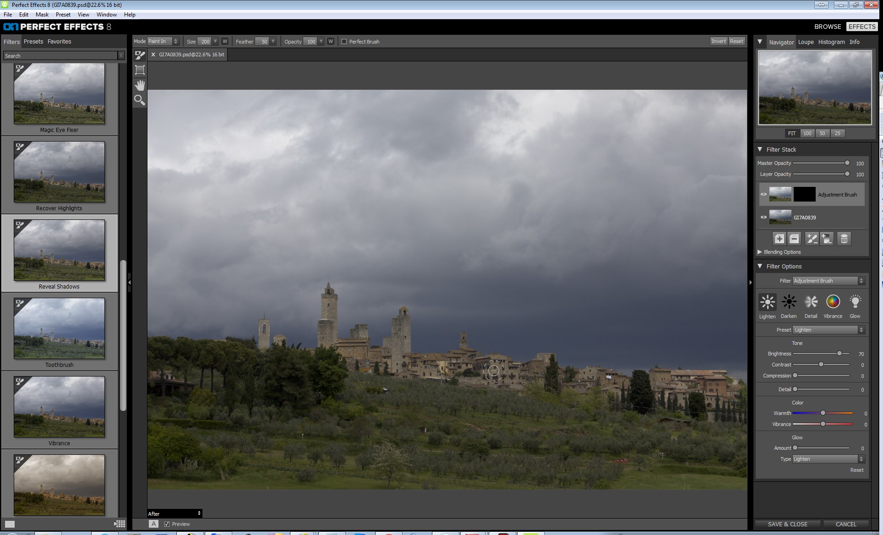Click the Brightness slider handle
Screen dimensions: 883x535
pyautogui.click(x=839, y=354)
